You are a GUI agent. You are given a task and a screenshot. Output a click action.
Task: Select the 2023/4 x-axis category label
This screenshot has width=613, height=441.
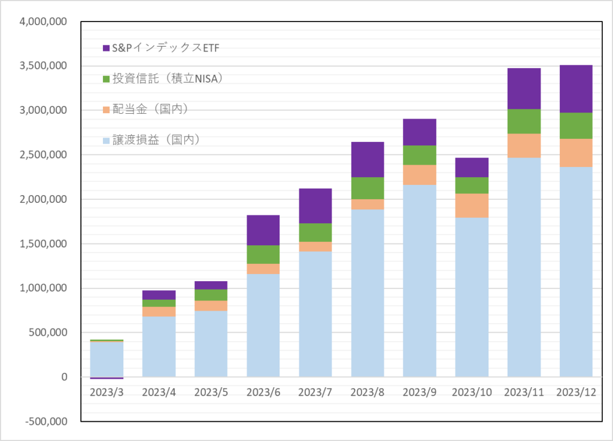tap(159, 391)
